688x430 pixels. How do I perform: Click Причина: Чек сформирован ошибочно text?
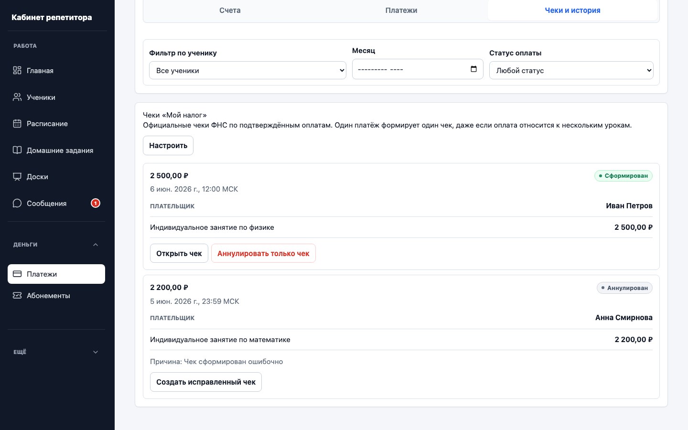216,361
